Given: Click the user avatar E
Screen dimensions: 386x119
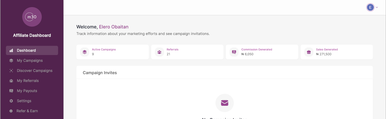Looking at the screenshot, I should pyautogui.click(x=370, y=7).
